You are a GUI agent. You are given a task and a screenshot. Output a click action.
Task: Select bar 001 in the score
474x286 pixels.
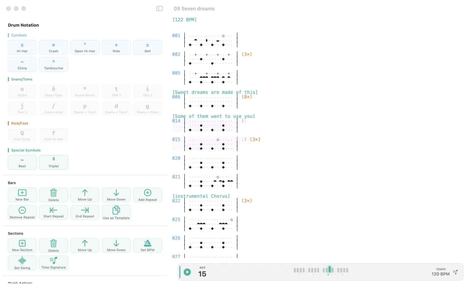(x=176, y=35)
